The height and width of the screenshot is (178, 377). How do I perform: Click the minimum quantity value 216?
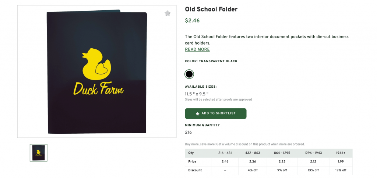click(188, 132)
